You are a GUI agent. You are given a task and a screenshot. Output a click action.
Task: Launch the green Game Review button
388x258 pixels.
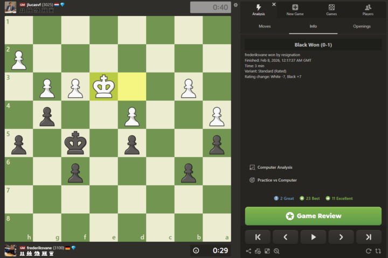coord(313,216)
